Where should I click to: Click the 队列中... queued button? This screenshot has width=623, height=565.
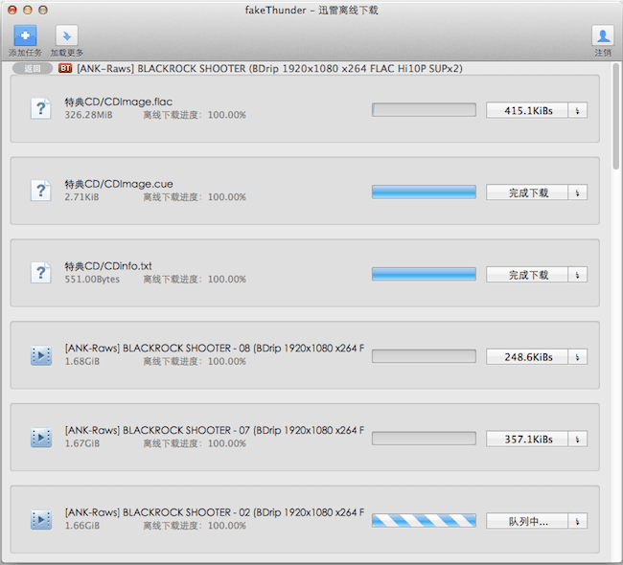[x=527, y=521]
